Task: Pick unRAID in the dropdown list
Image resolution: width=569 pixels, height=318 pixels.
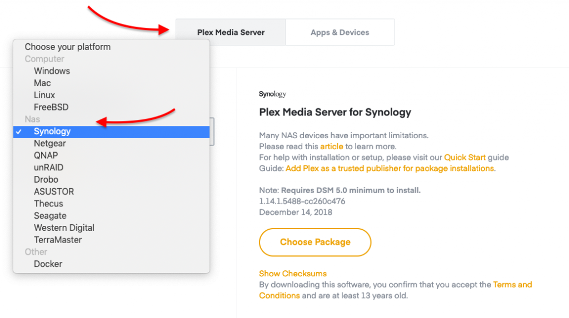Action: (x=48, y=168)
